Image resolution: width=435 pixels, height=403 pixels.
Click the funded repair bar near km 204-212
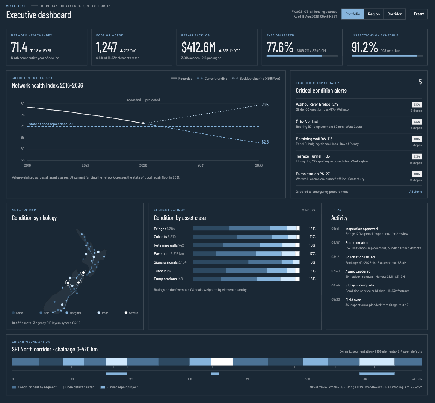[215, 374]
